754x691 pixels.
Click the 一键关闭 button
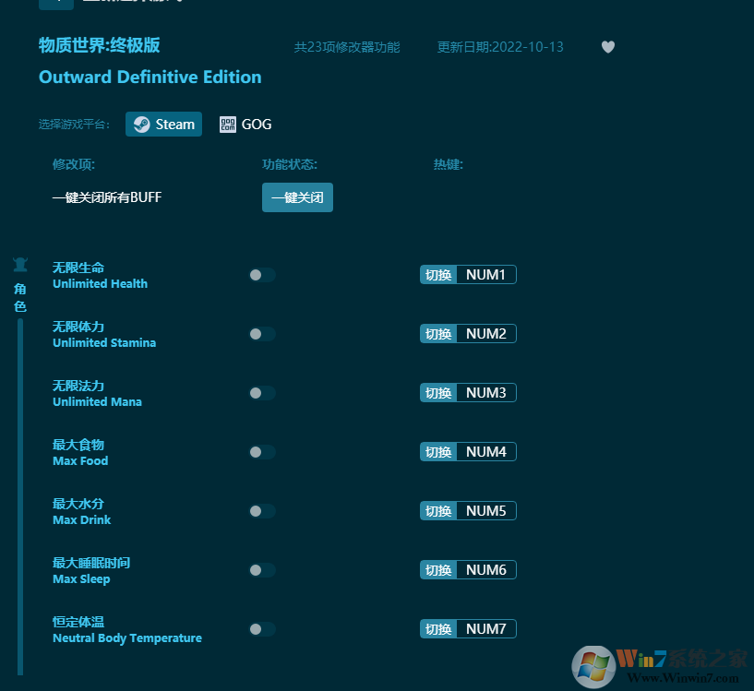297,197
